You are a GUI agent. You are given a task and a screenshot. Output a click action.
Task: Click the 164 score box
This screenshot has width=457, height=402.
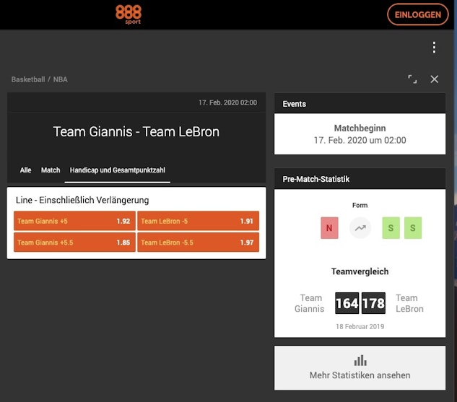(x=347, y=303)
